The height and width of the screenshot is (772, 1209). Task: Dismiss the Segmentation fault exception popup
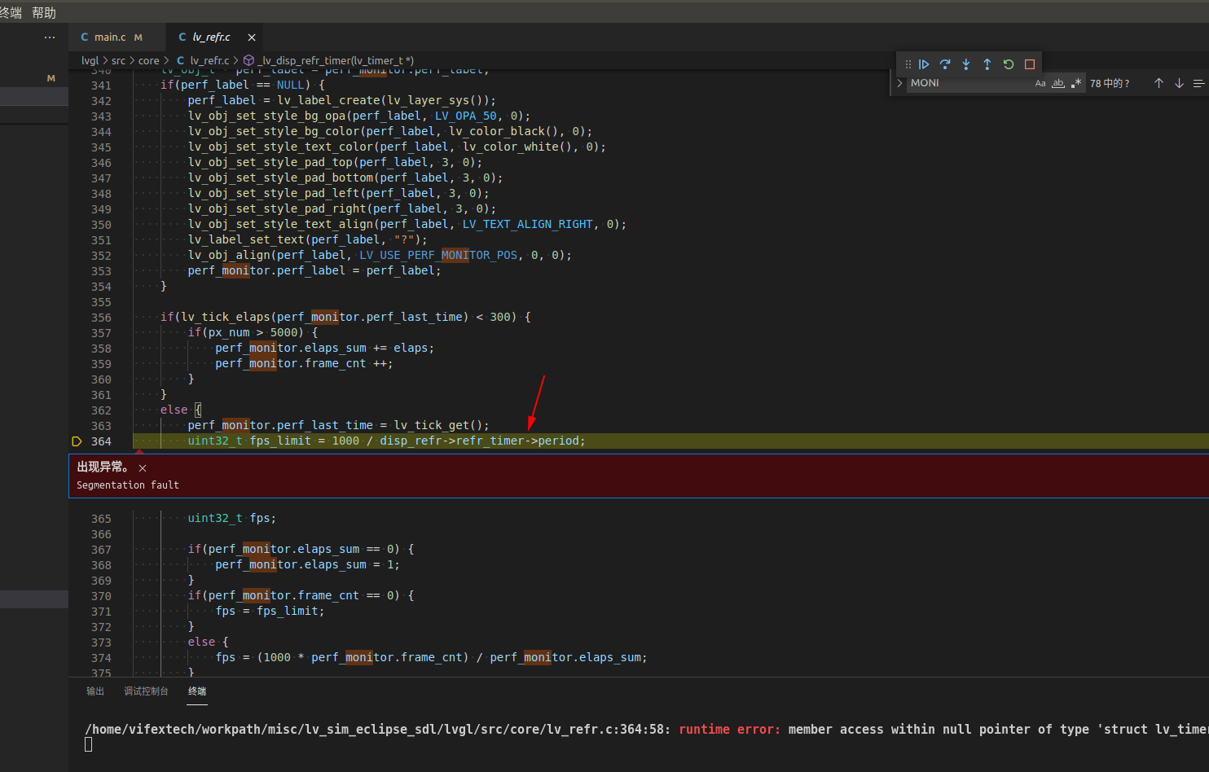[143, 467]
